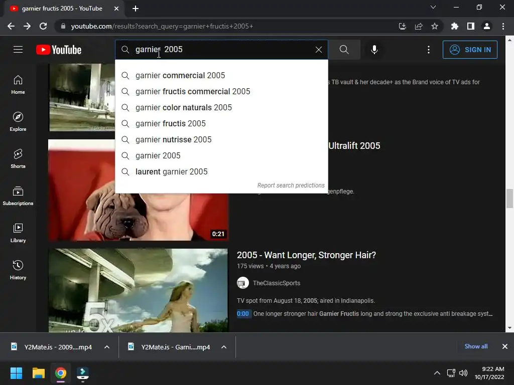This screenshot has height=385, width=514.
Task: Open downloaded Y2Mate.is - Garni....mp4 file
Action: click(170, 347)
